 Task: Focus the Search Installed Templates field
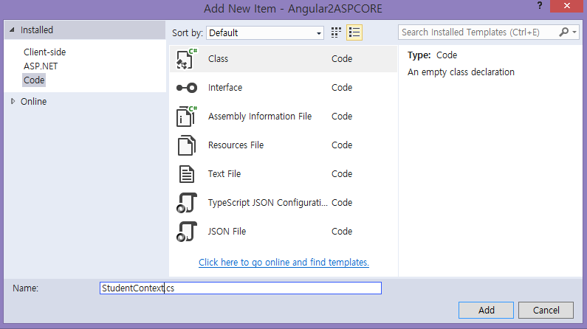pyautogui.click(x=479, y=32)
